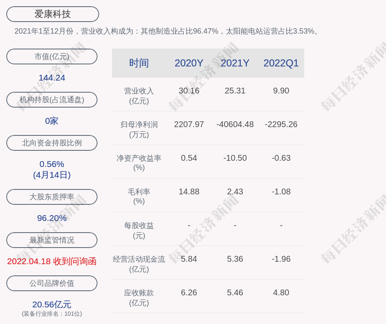The width and height of the screenshot is (386, 324).
Task: Click the 归母净利润(万元) row label
Action: coord(139,130)
